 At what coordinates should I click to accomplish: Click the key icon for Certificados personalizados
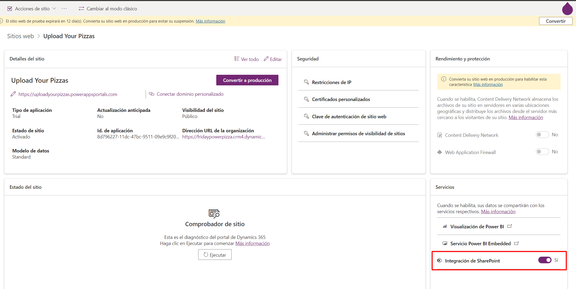(x=306, y=99)
